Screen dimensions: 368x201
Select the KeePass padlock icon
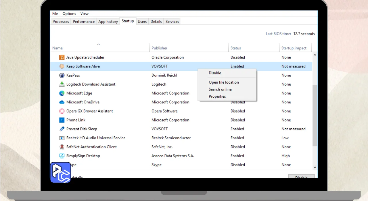click(x=62, y=75)
